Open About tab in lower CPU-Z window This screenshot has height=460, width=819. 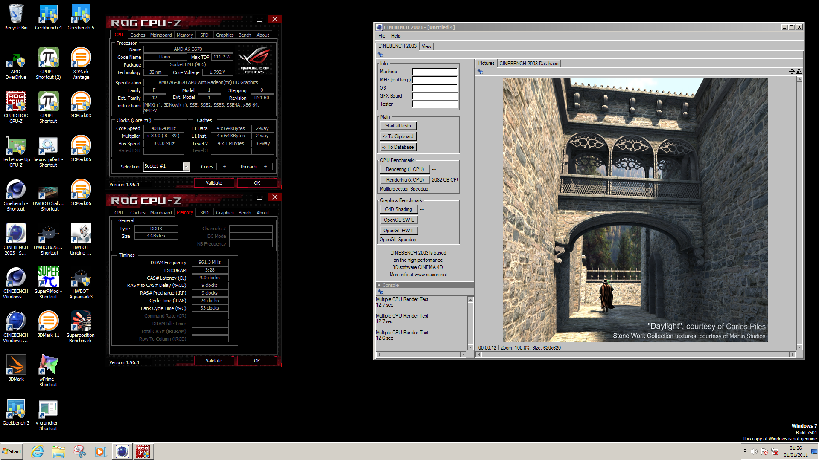click(263, 213)
